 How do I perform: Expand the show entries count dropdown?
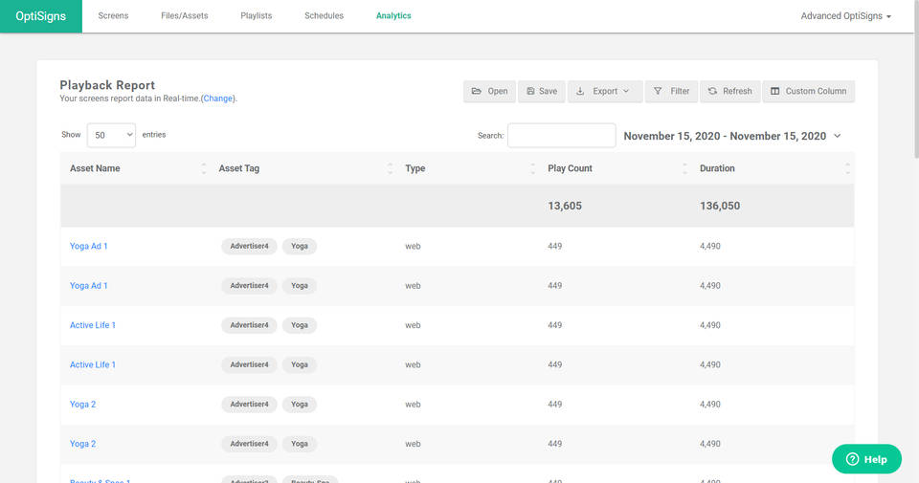click(111, 136)
